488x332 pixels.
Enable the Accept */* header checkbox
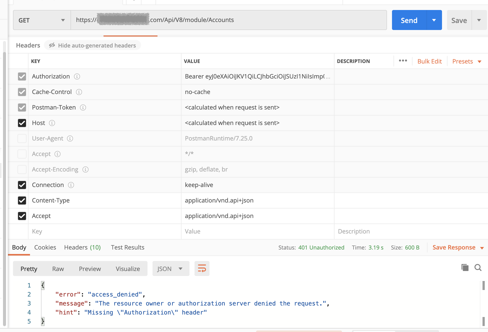coord(22,154)
